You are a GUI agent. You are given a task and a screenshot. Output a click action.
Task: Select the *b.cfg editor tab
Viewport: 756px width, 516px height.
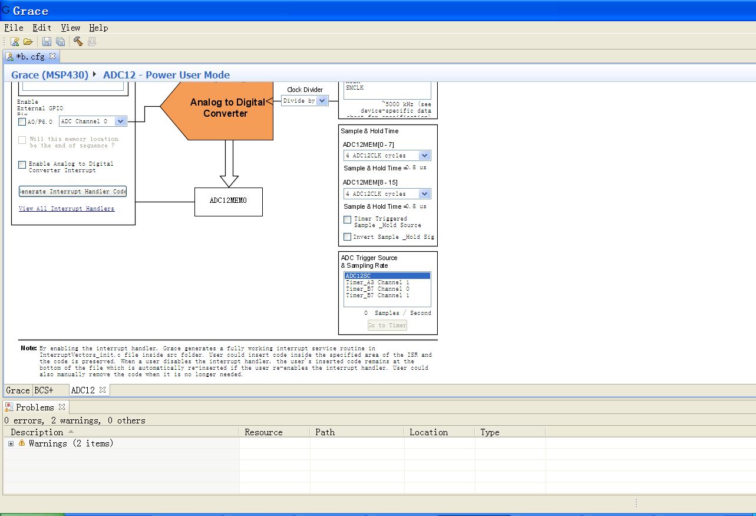point(30,57)
